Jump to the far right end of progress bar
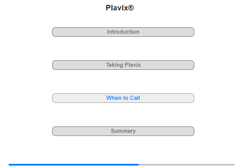Image resolution: width=243 pixels, height=167 pixels. pyautogui.click(x=234, y=165)
